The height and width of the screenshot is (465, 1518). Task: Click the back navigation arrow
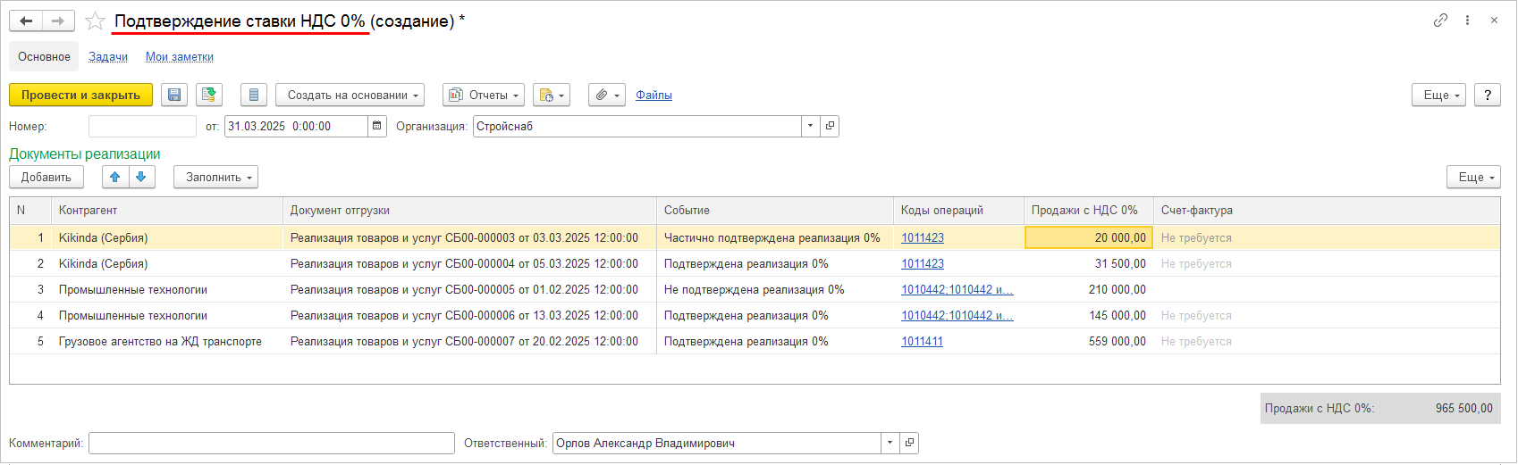[26, 21]
